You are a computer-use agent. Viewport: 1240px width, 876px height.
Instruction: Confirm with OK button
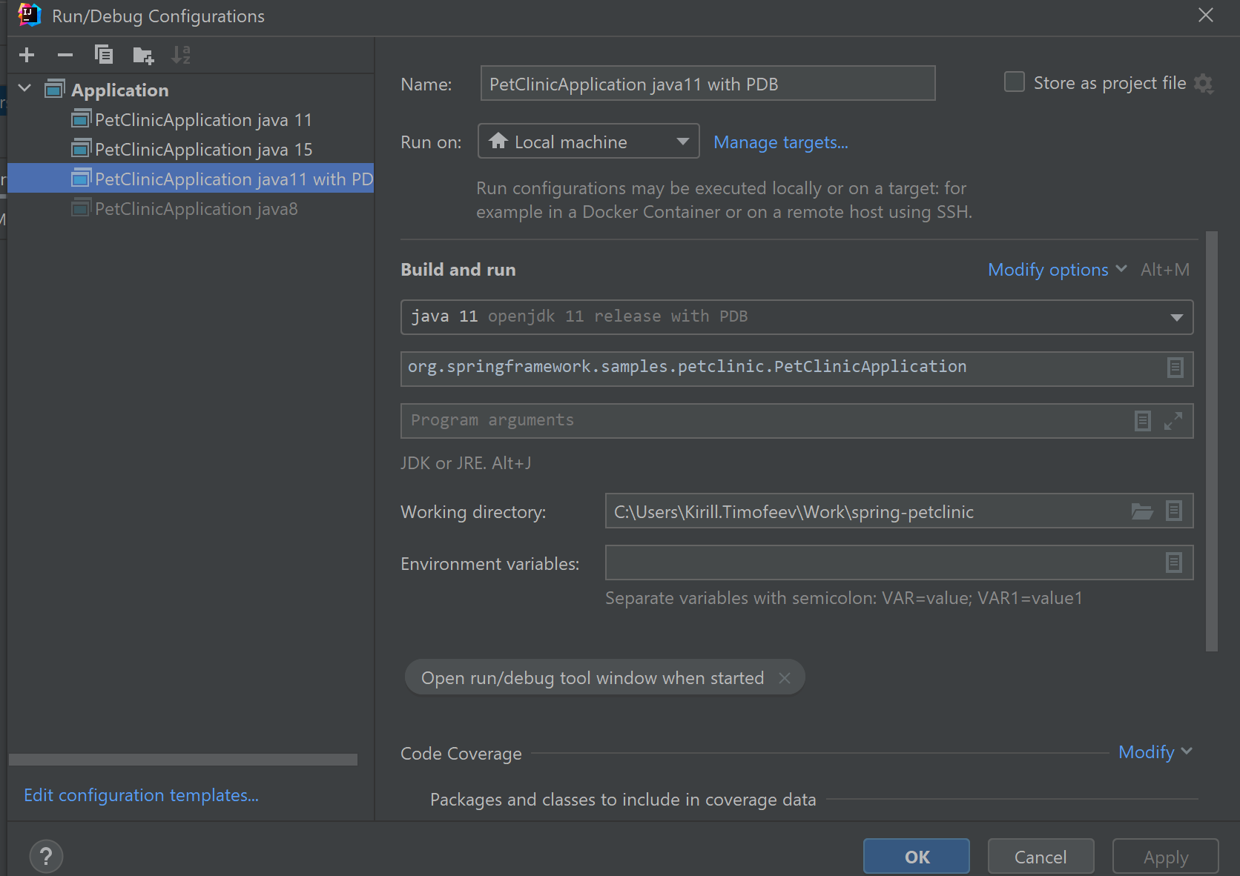pyautogui.click(x=917, y=857)
